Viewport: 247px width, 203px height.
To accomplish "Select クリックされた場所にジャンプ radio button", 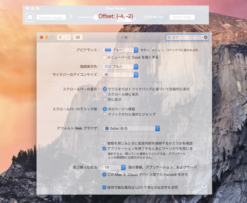I will pyautogui.click(x=105, y=114).
